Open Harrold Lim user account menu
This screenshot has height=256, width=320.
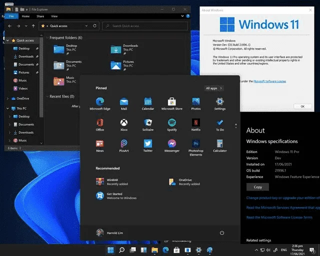[109, 232]
